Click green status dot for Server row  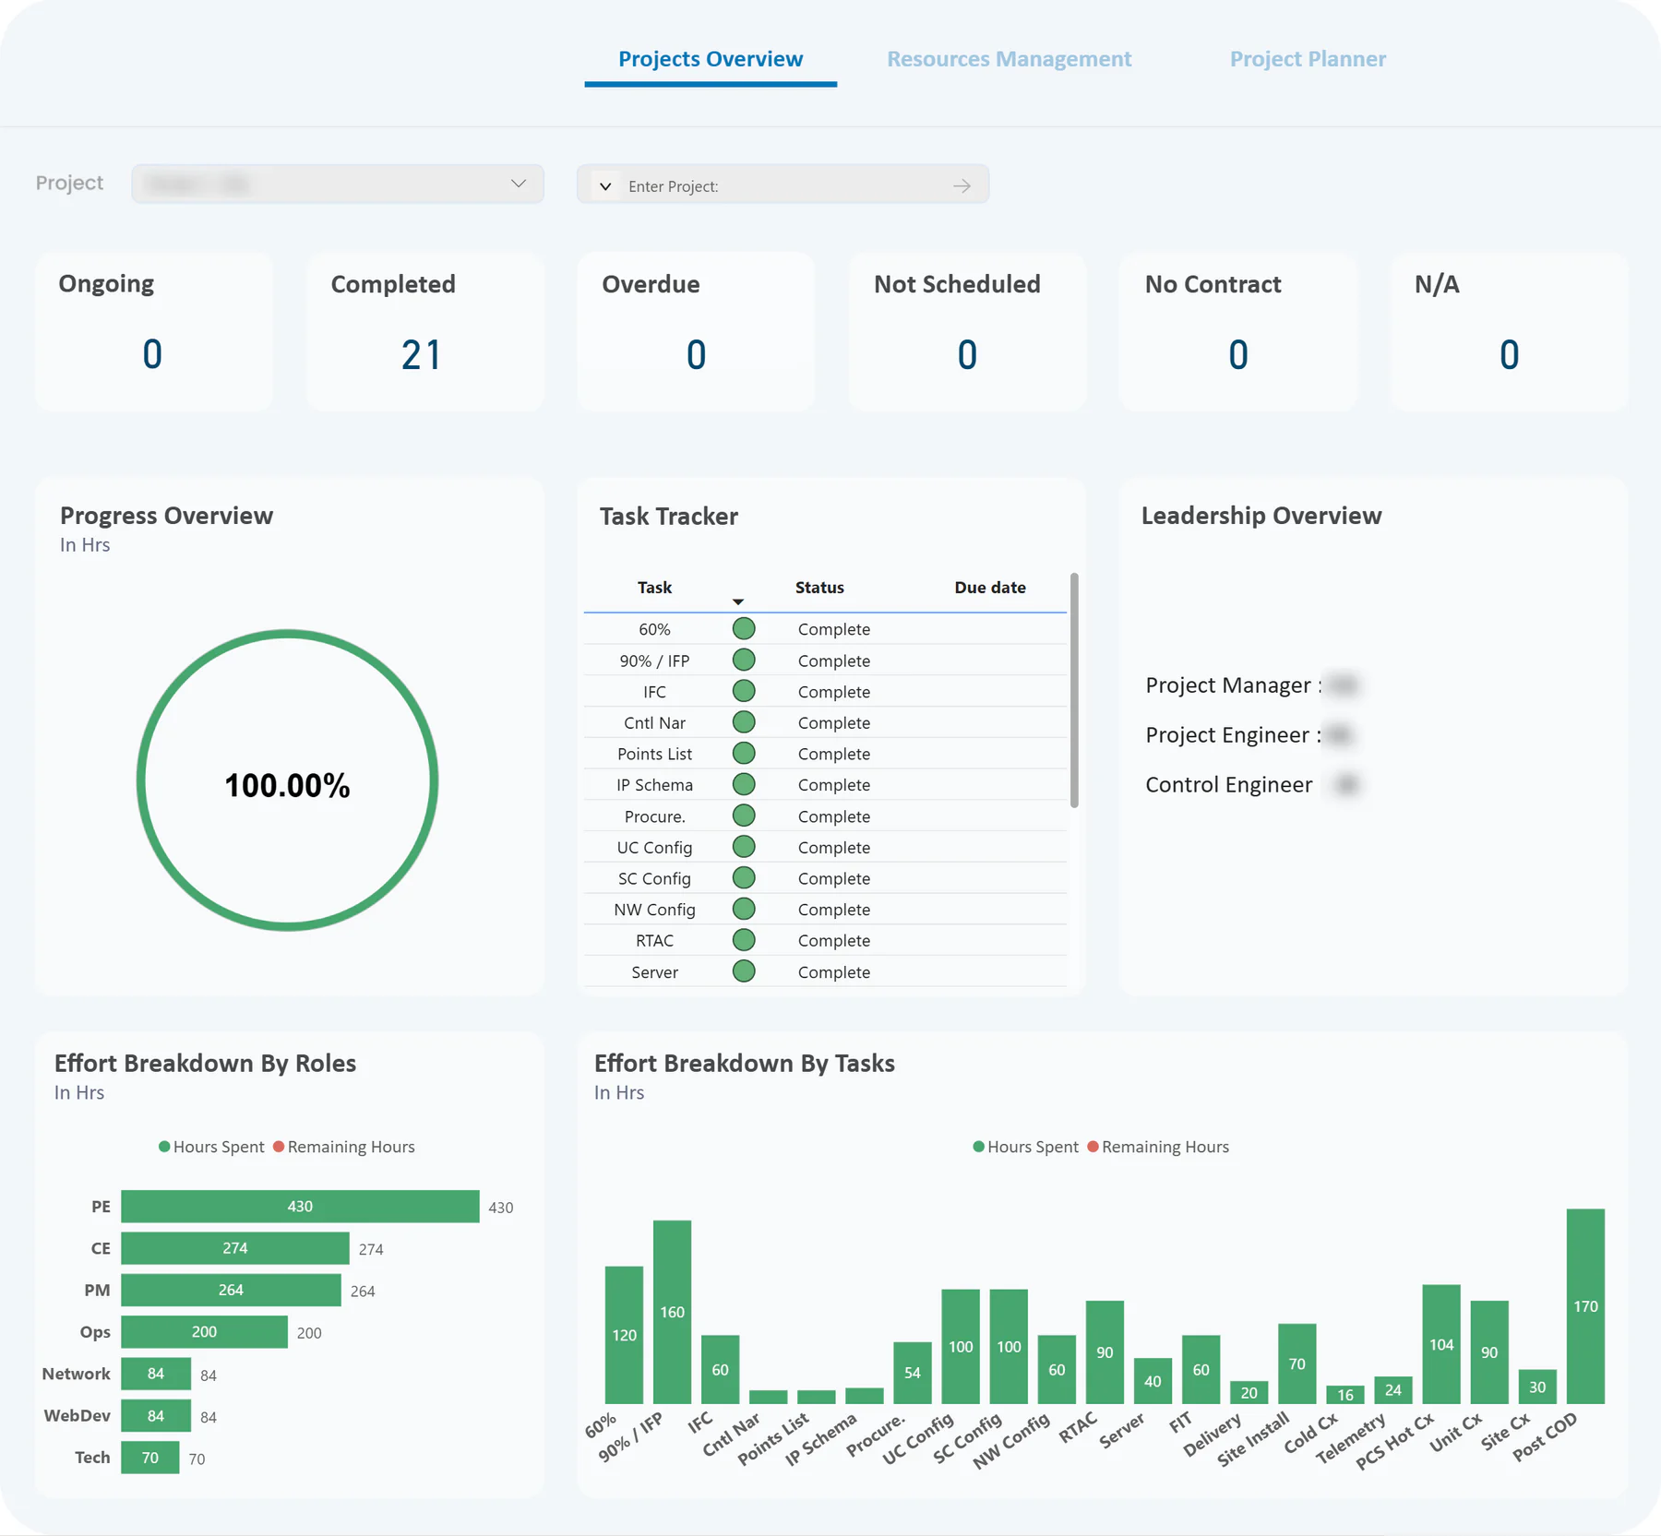pos(744,971)
